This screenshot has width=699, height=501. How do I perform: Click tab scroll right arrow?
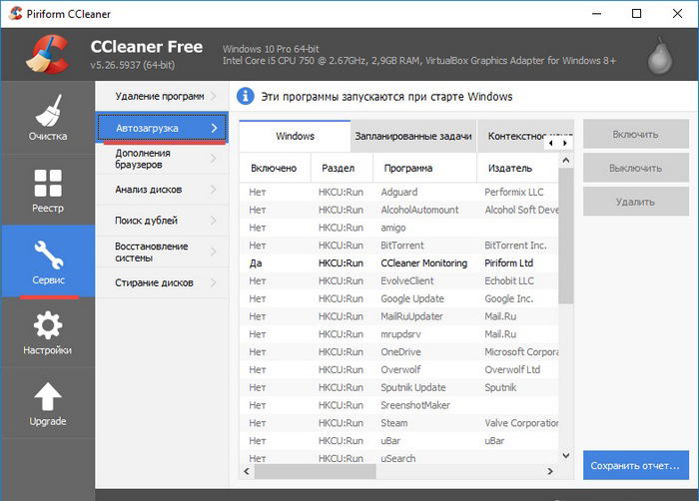tap(565, 143)
